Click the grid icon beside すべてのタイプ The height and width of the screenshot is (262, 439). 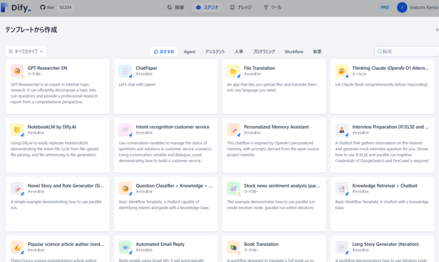(x=10, y=51)
